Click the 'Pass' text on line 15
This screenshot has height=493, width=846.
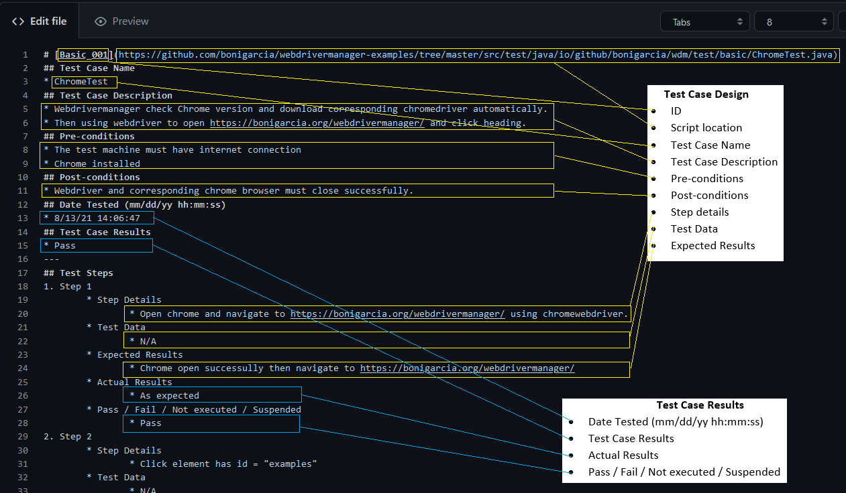pyautogui.click(x=65, y=245)
